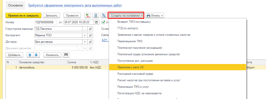Open the Печать dropdown menu
The height and width of the screenshot is (99, 266).
coord(154,15)
